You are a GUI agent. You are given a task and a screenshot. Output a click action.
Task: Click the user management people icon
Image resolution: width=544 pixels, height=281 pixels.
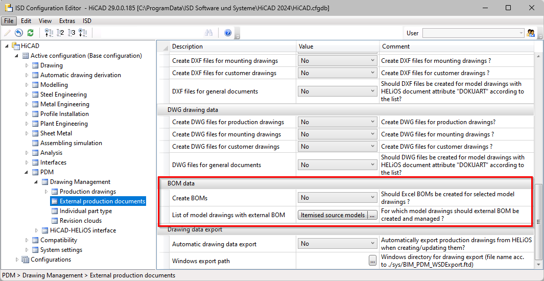tap(531, 33)
